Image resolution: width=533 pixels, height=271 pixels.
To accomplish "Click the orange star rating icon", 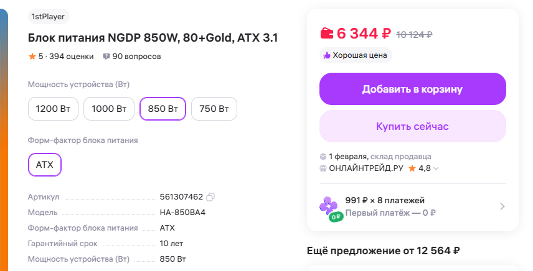I will tap(32, 57).
